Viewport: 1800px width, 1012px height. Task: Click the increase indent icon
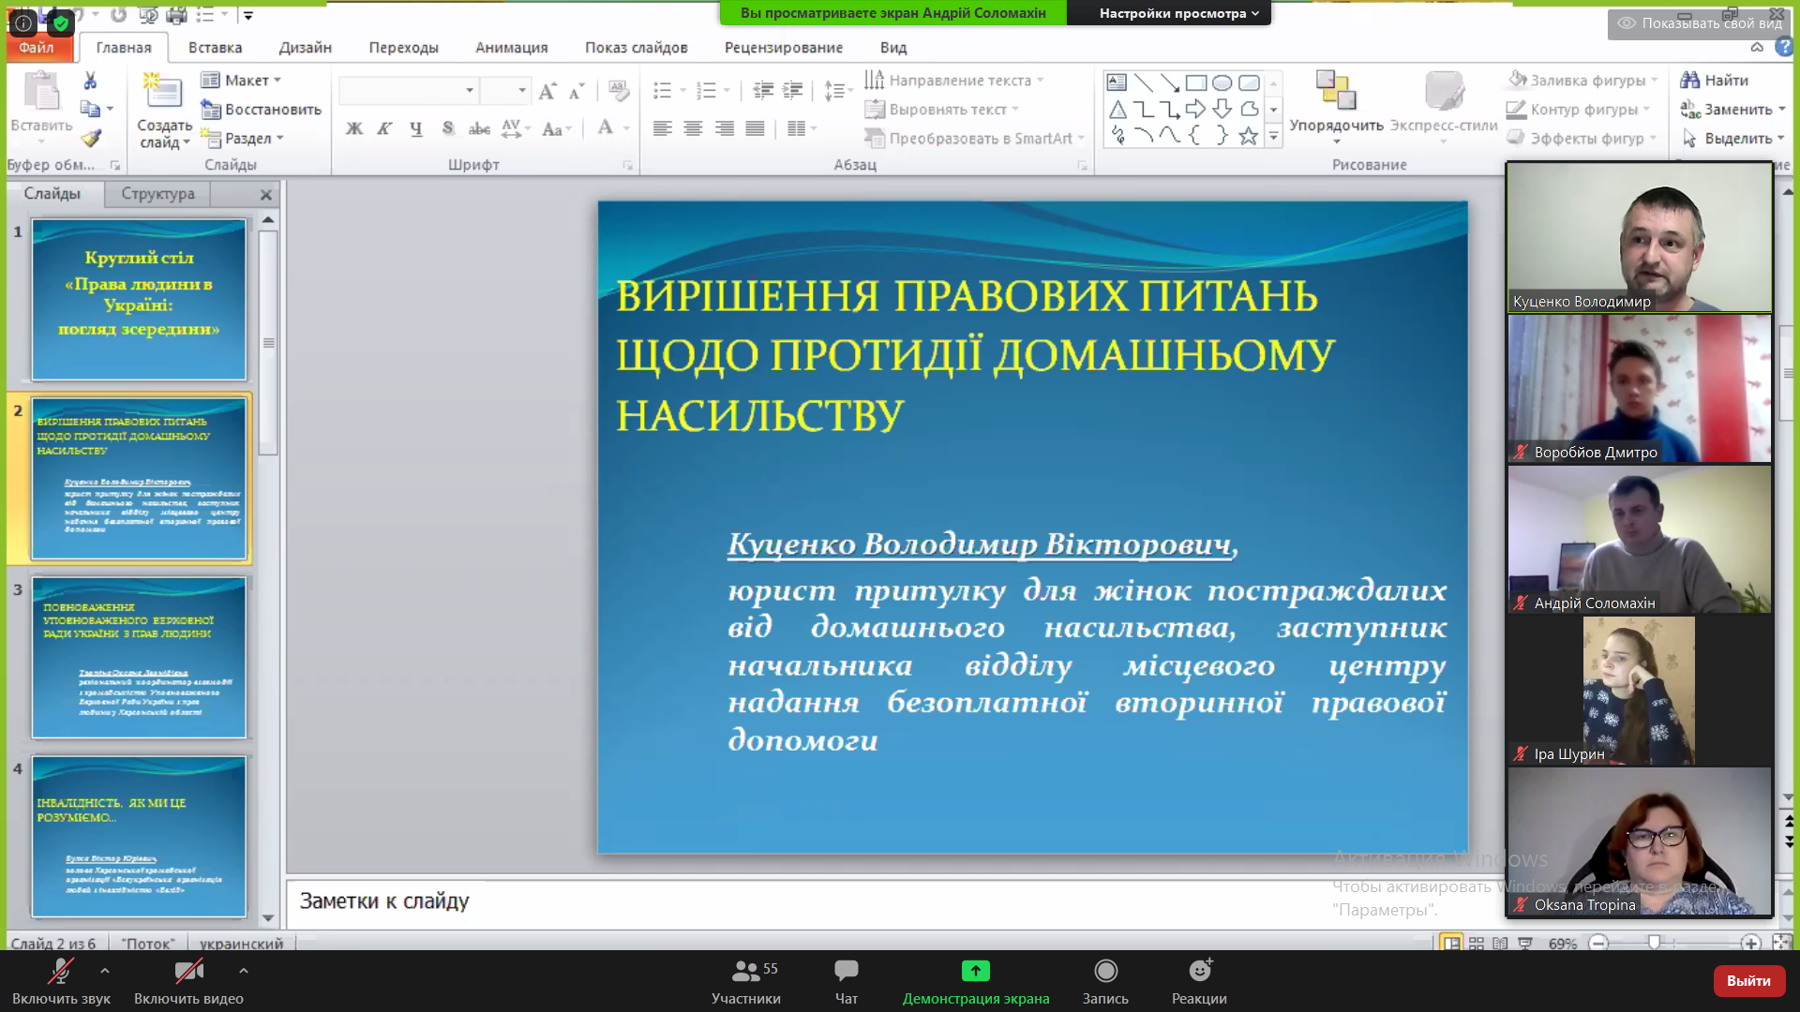pyautogui.click(x=793, y=91)
